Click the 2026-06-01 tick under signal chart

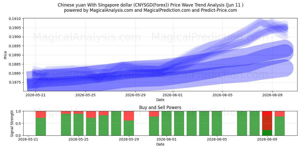click(167, 139)
